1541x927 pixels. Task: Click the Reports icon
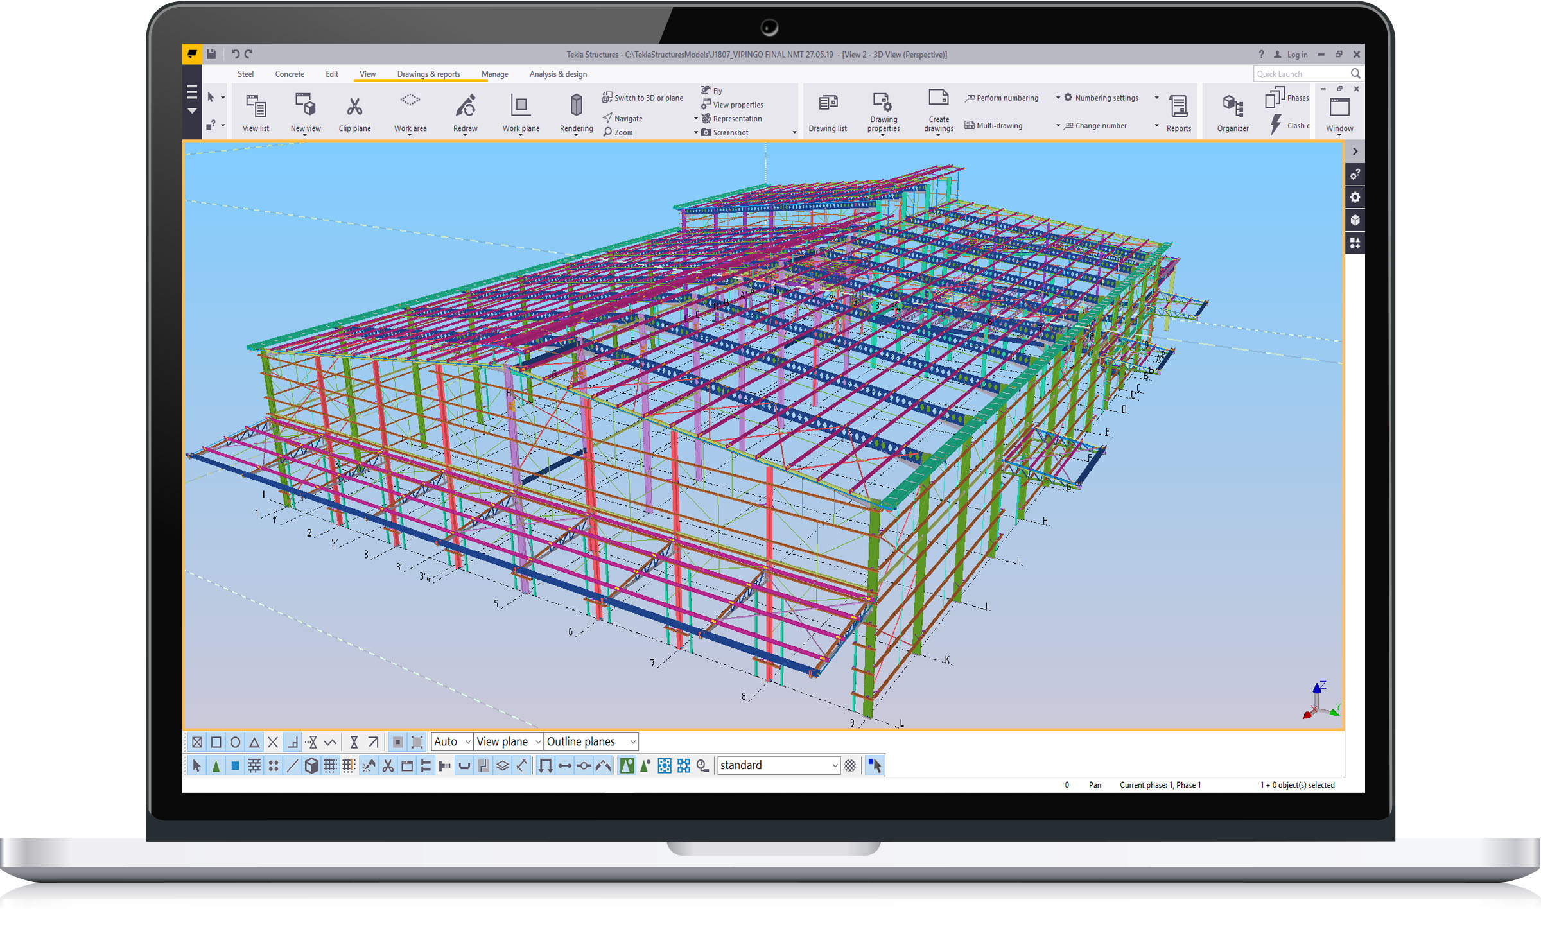1178,107
